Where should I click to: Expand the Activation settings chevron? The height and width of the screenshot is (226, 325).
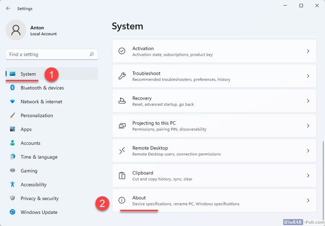coord(308,51)
